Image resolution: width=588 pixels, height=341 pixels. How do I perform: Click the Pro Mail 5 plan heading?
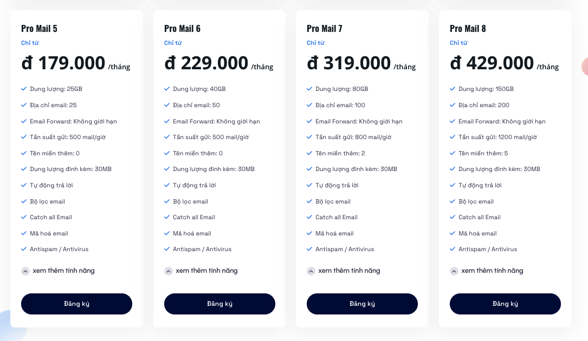(39, 29)
